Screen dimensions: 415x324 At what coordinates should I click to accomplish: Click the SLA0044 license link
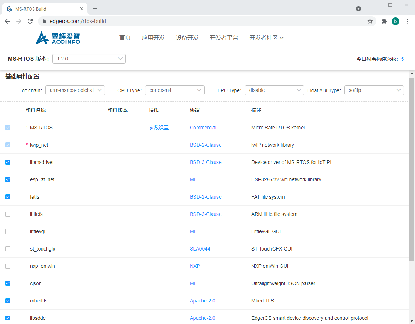[x=200, y=249]
